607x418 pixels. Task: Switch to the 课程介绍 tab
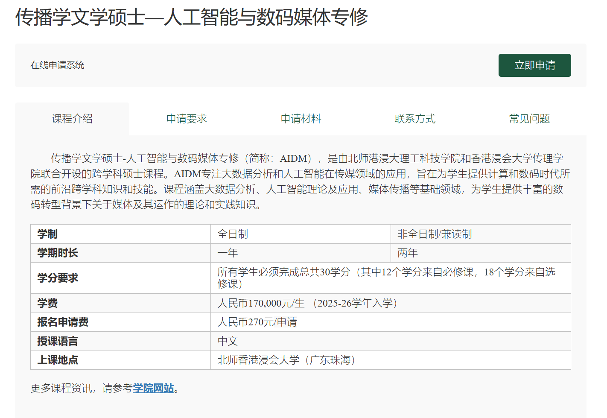(x=72, y=119)
